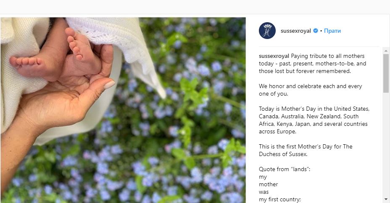
Task: Open the sussexroyal profile avatar
Action: [267, 31]
